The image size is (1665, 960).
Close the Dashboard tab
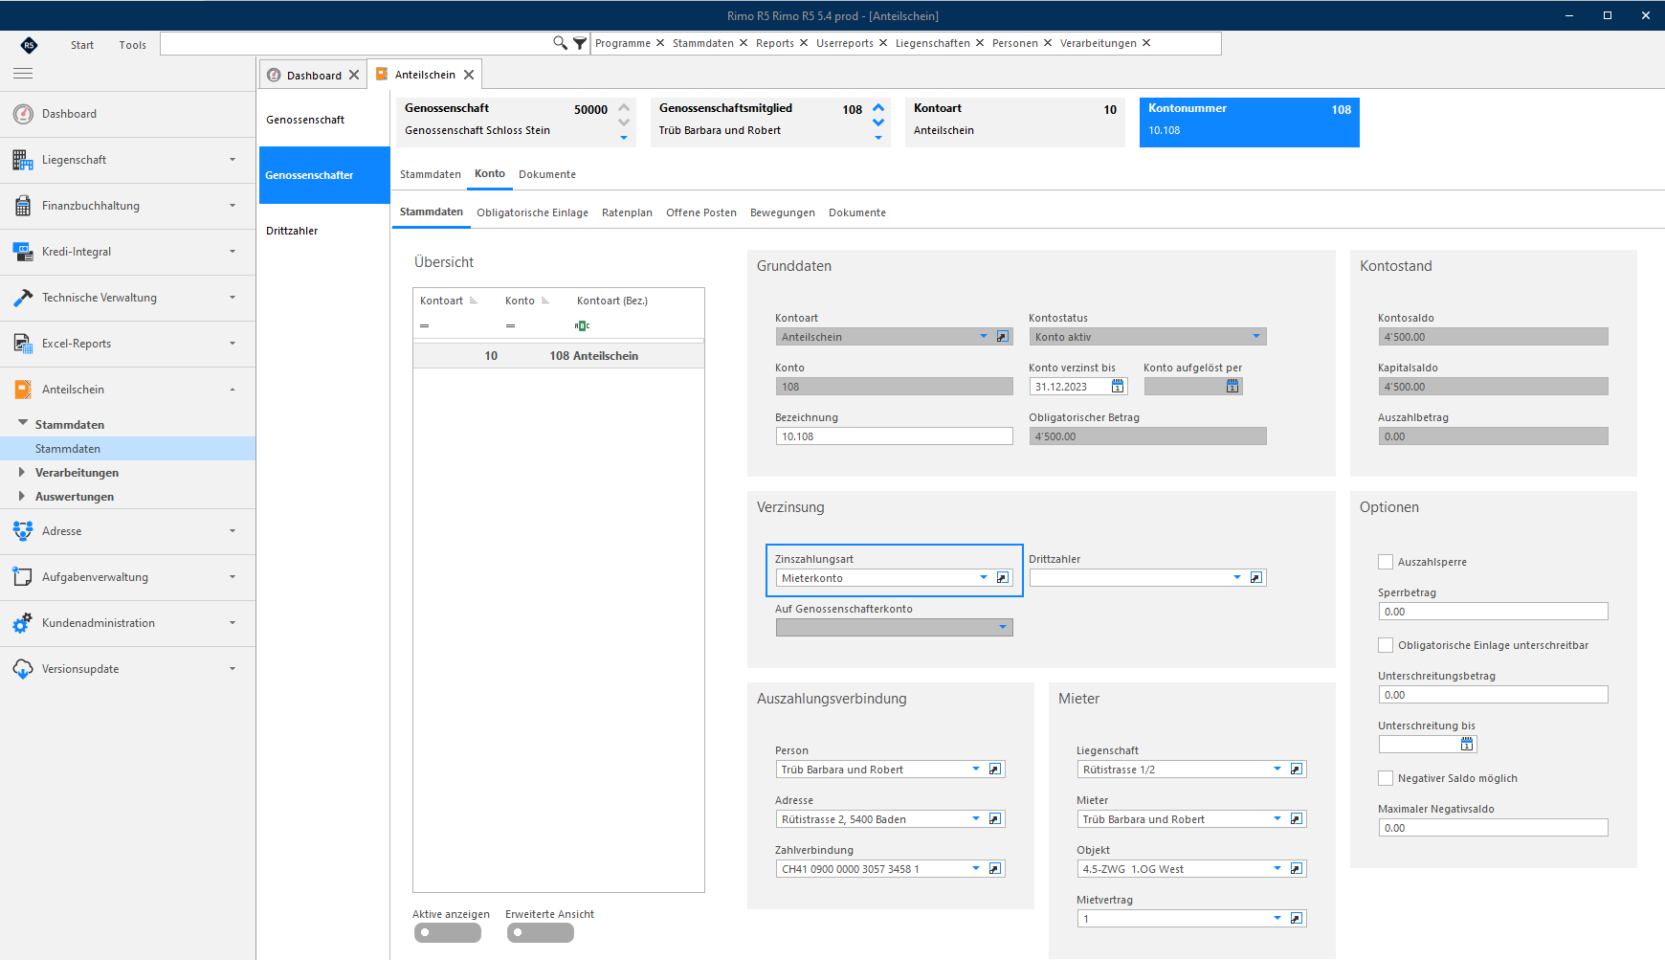(354, 75)
